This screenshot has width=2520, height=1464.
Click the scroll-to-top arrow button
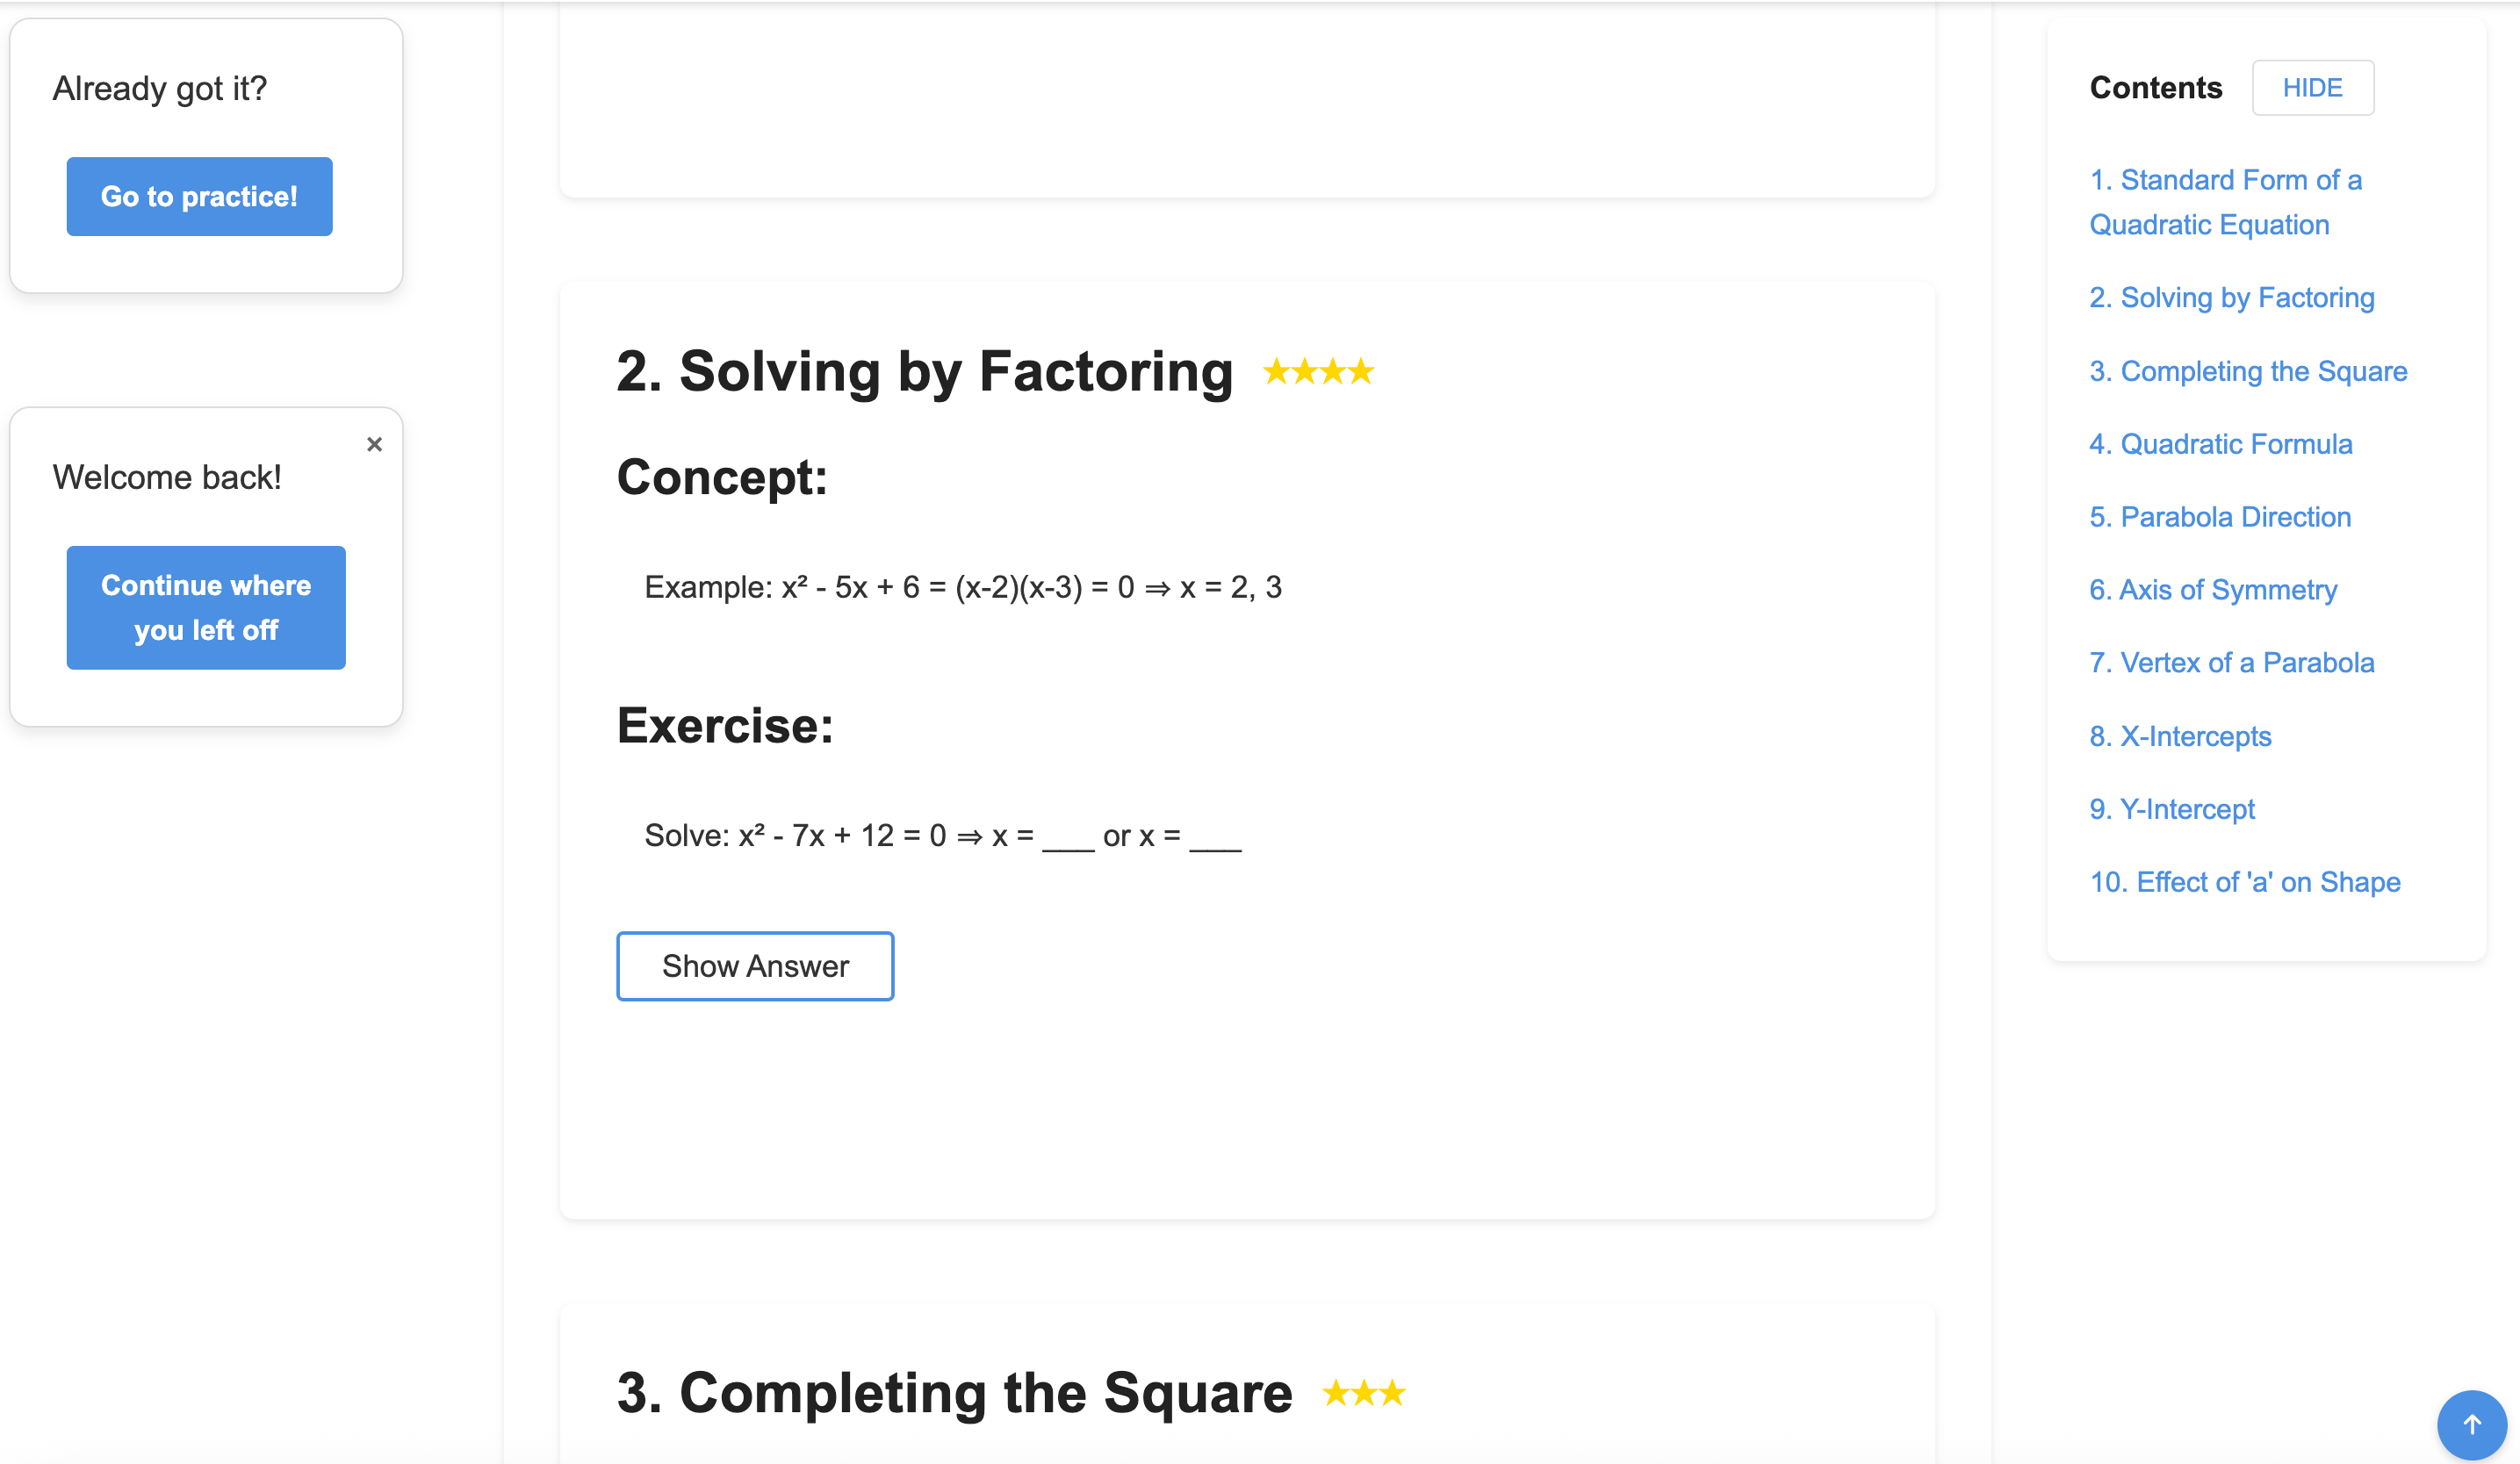[2471, 1424]
